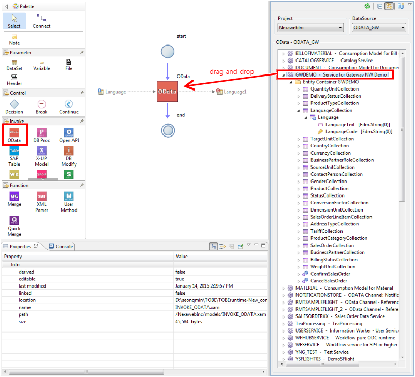The height and width of the screenshot is (377, 415).
Task: Select the XML Parser tool
Action: click(x=41, y=199)
